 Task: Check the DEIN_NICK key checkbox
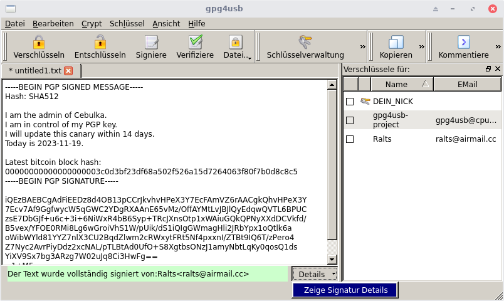350,102
